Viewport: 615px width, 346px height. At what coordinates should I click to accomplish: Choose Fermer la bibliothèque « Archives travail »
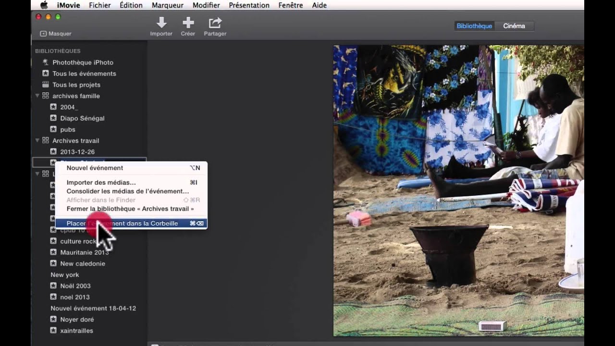131,209
